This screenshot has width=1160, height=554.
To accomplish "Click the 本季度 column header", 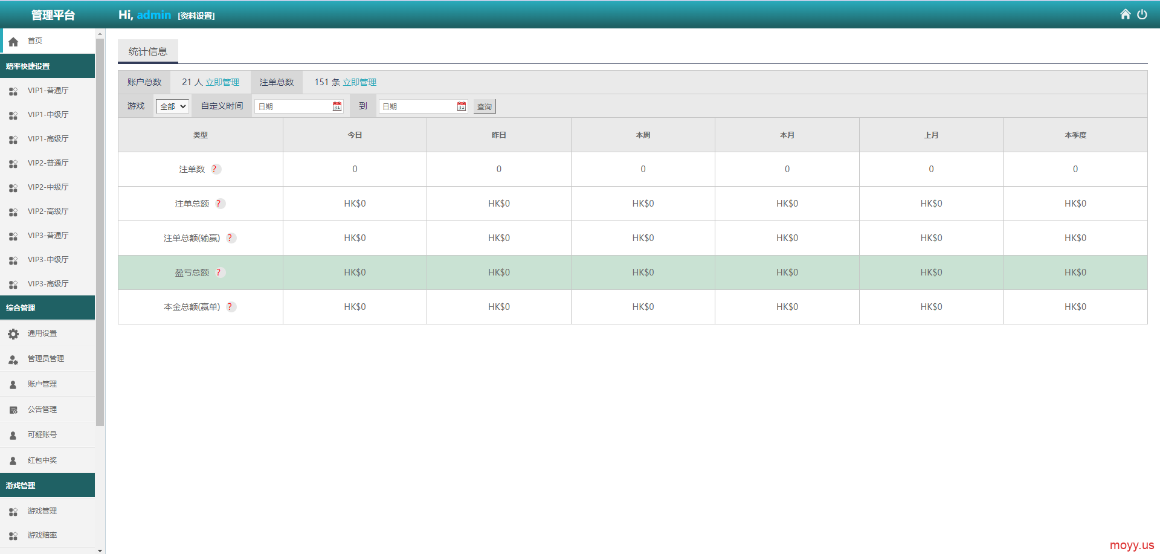I will [1075, 135].
